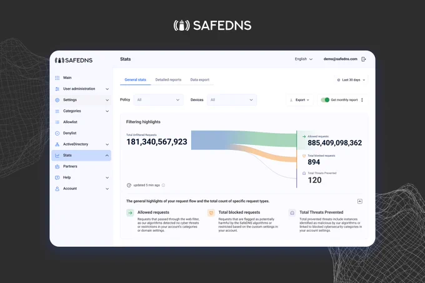Open the Devices dropdown
This screenshot has width=425, height=283.
coord(232,100)
